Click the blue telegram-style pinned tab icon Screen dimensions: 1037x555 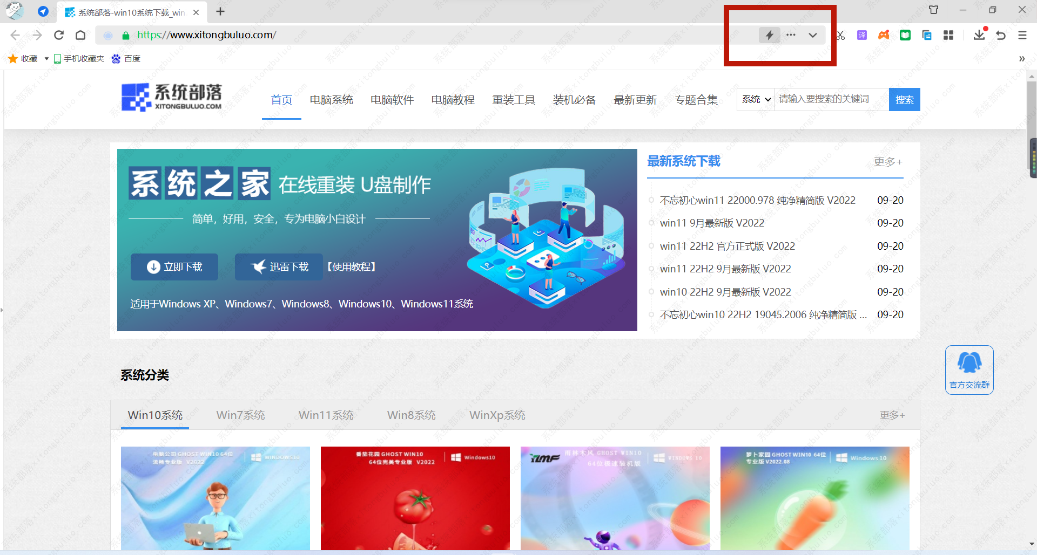(x=43, y=11)
